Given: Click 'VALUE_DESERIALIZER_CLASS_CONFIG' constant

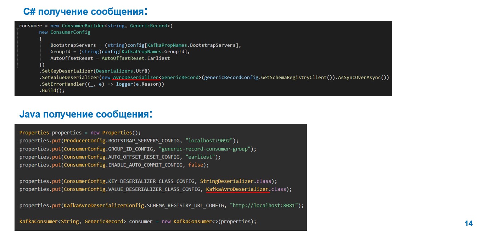Looking at the screenshot, I should point(154,189).
